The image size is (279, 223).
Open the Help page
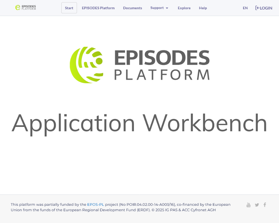(x=203, y=8)
